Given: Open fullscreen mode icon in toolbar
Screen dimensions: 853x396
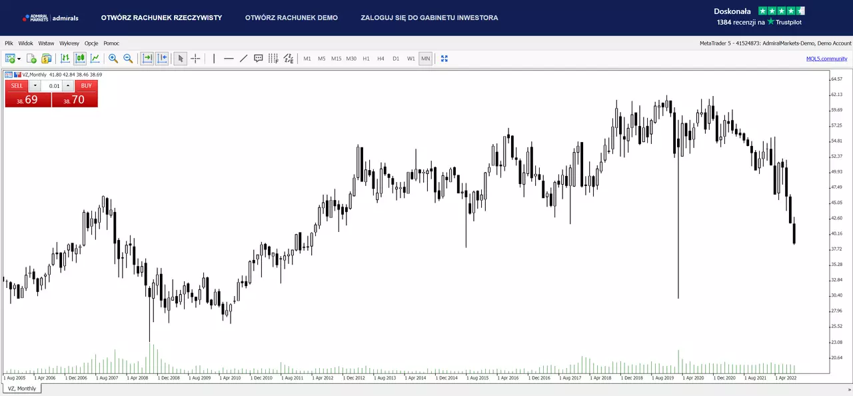Looking at the screenshot, I should pos(444,59).
